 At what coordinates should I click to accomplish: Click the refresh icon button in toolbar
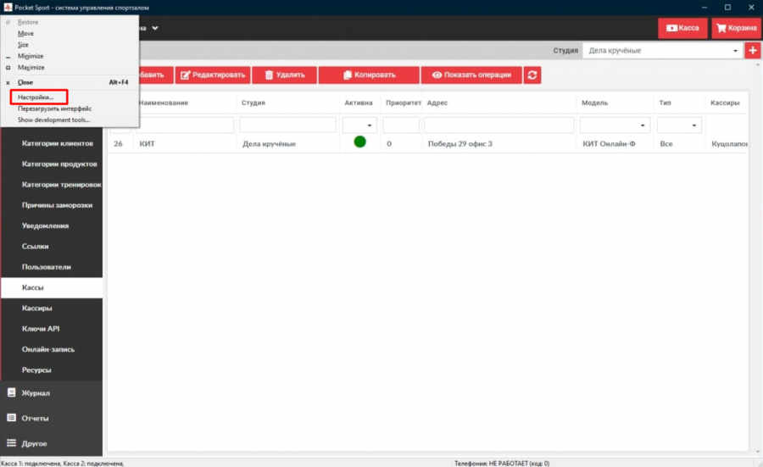tap(532, 75)
